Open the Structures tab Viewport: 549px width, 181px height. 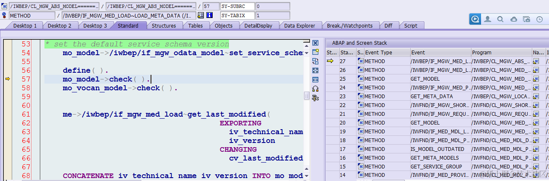click(x=164, y=25)
